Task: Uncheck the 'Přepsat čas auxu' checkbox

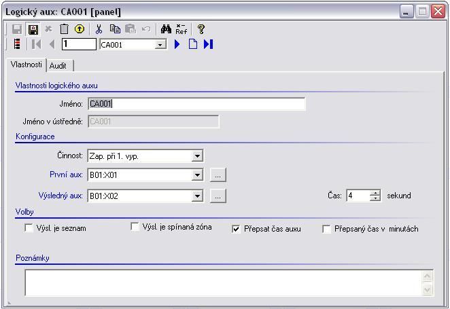Action: 237,229
